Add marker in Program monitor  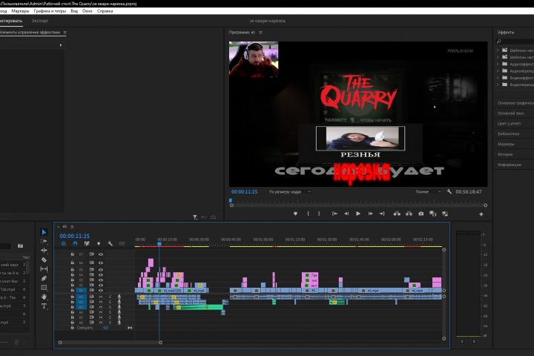pos(295,214)
